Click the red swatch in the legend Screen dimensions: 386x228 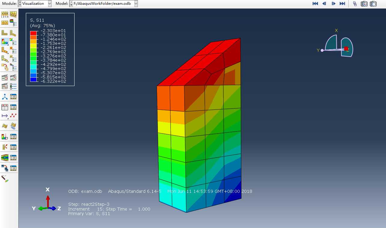[33, 33]
